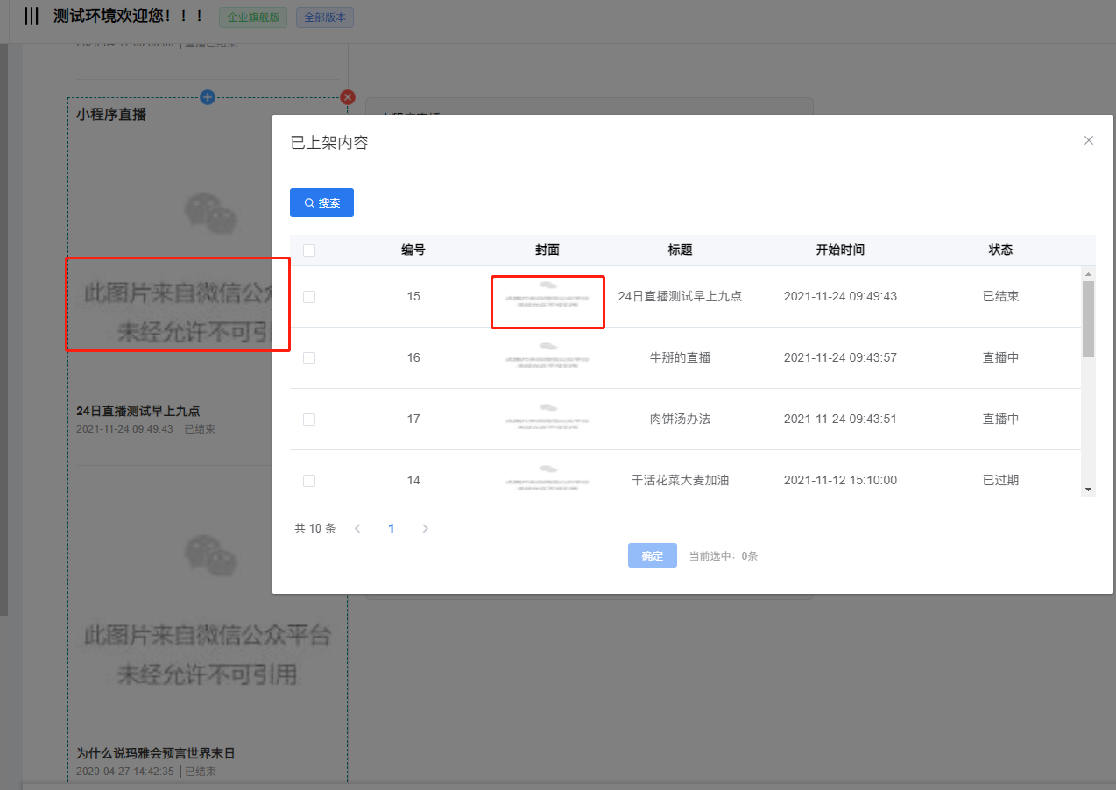Screen dimensions: 1116x790
Task: Click start time 2021-11-24 09:43:57
Action: click(840, 357)
